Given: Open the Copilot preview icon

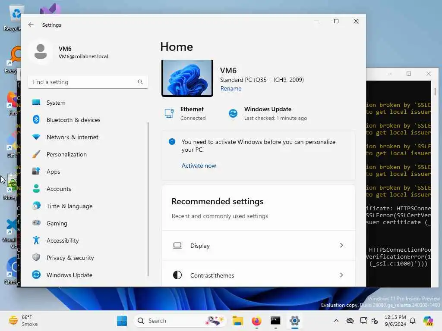Looking at the screenshot, I should [x=428, y=321].
